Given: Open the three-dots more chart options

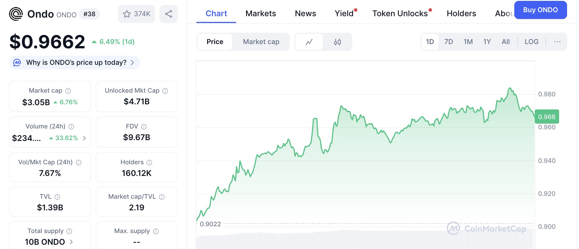Looking at the screenshot, I should click(x=557, y=42).
